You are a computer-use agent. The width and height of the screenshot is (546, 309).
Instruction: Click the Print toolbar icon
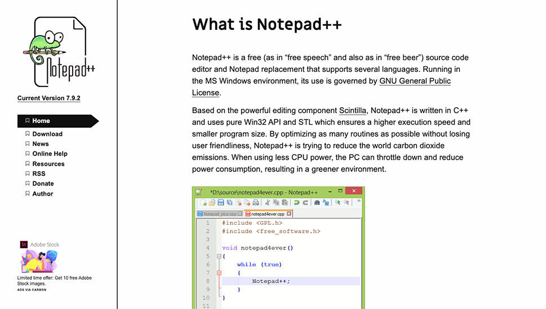[x=256, y=202]
